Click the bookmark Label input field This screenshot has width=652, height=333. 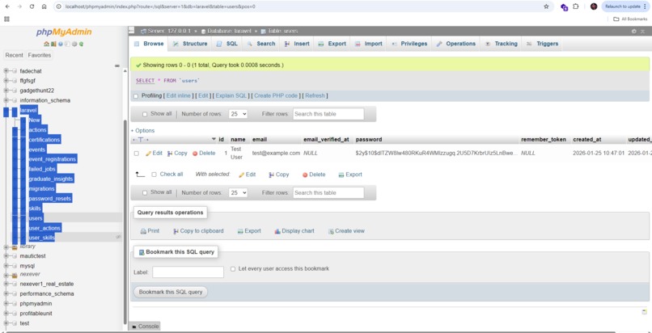[x=188, y=272]
